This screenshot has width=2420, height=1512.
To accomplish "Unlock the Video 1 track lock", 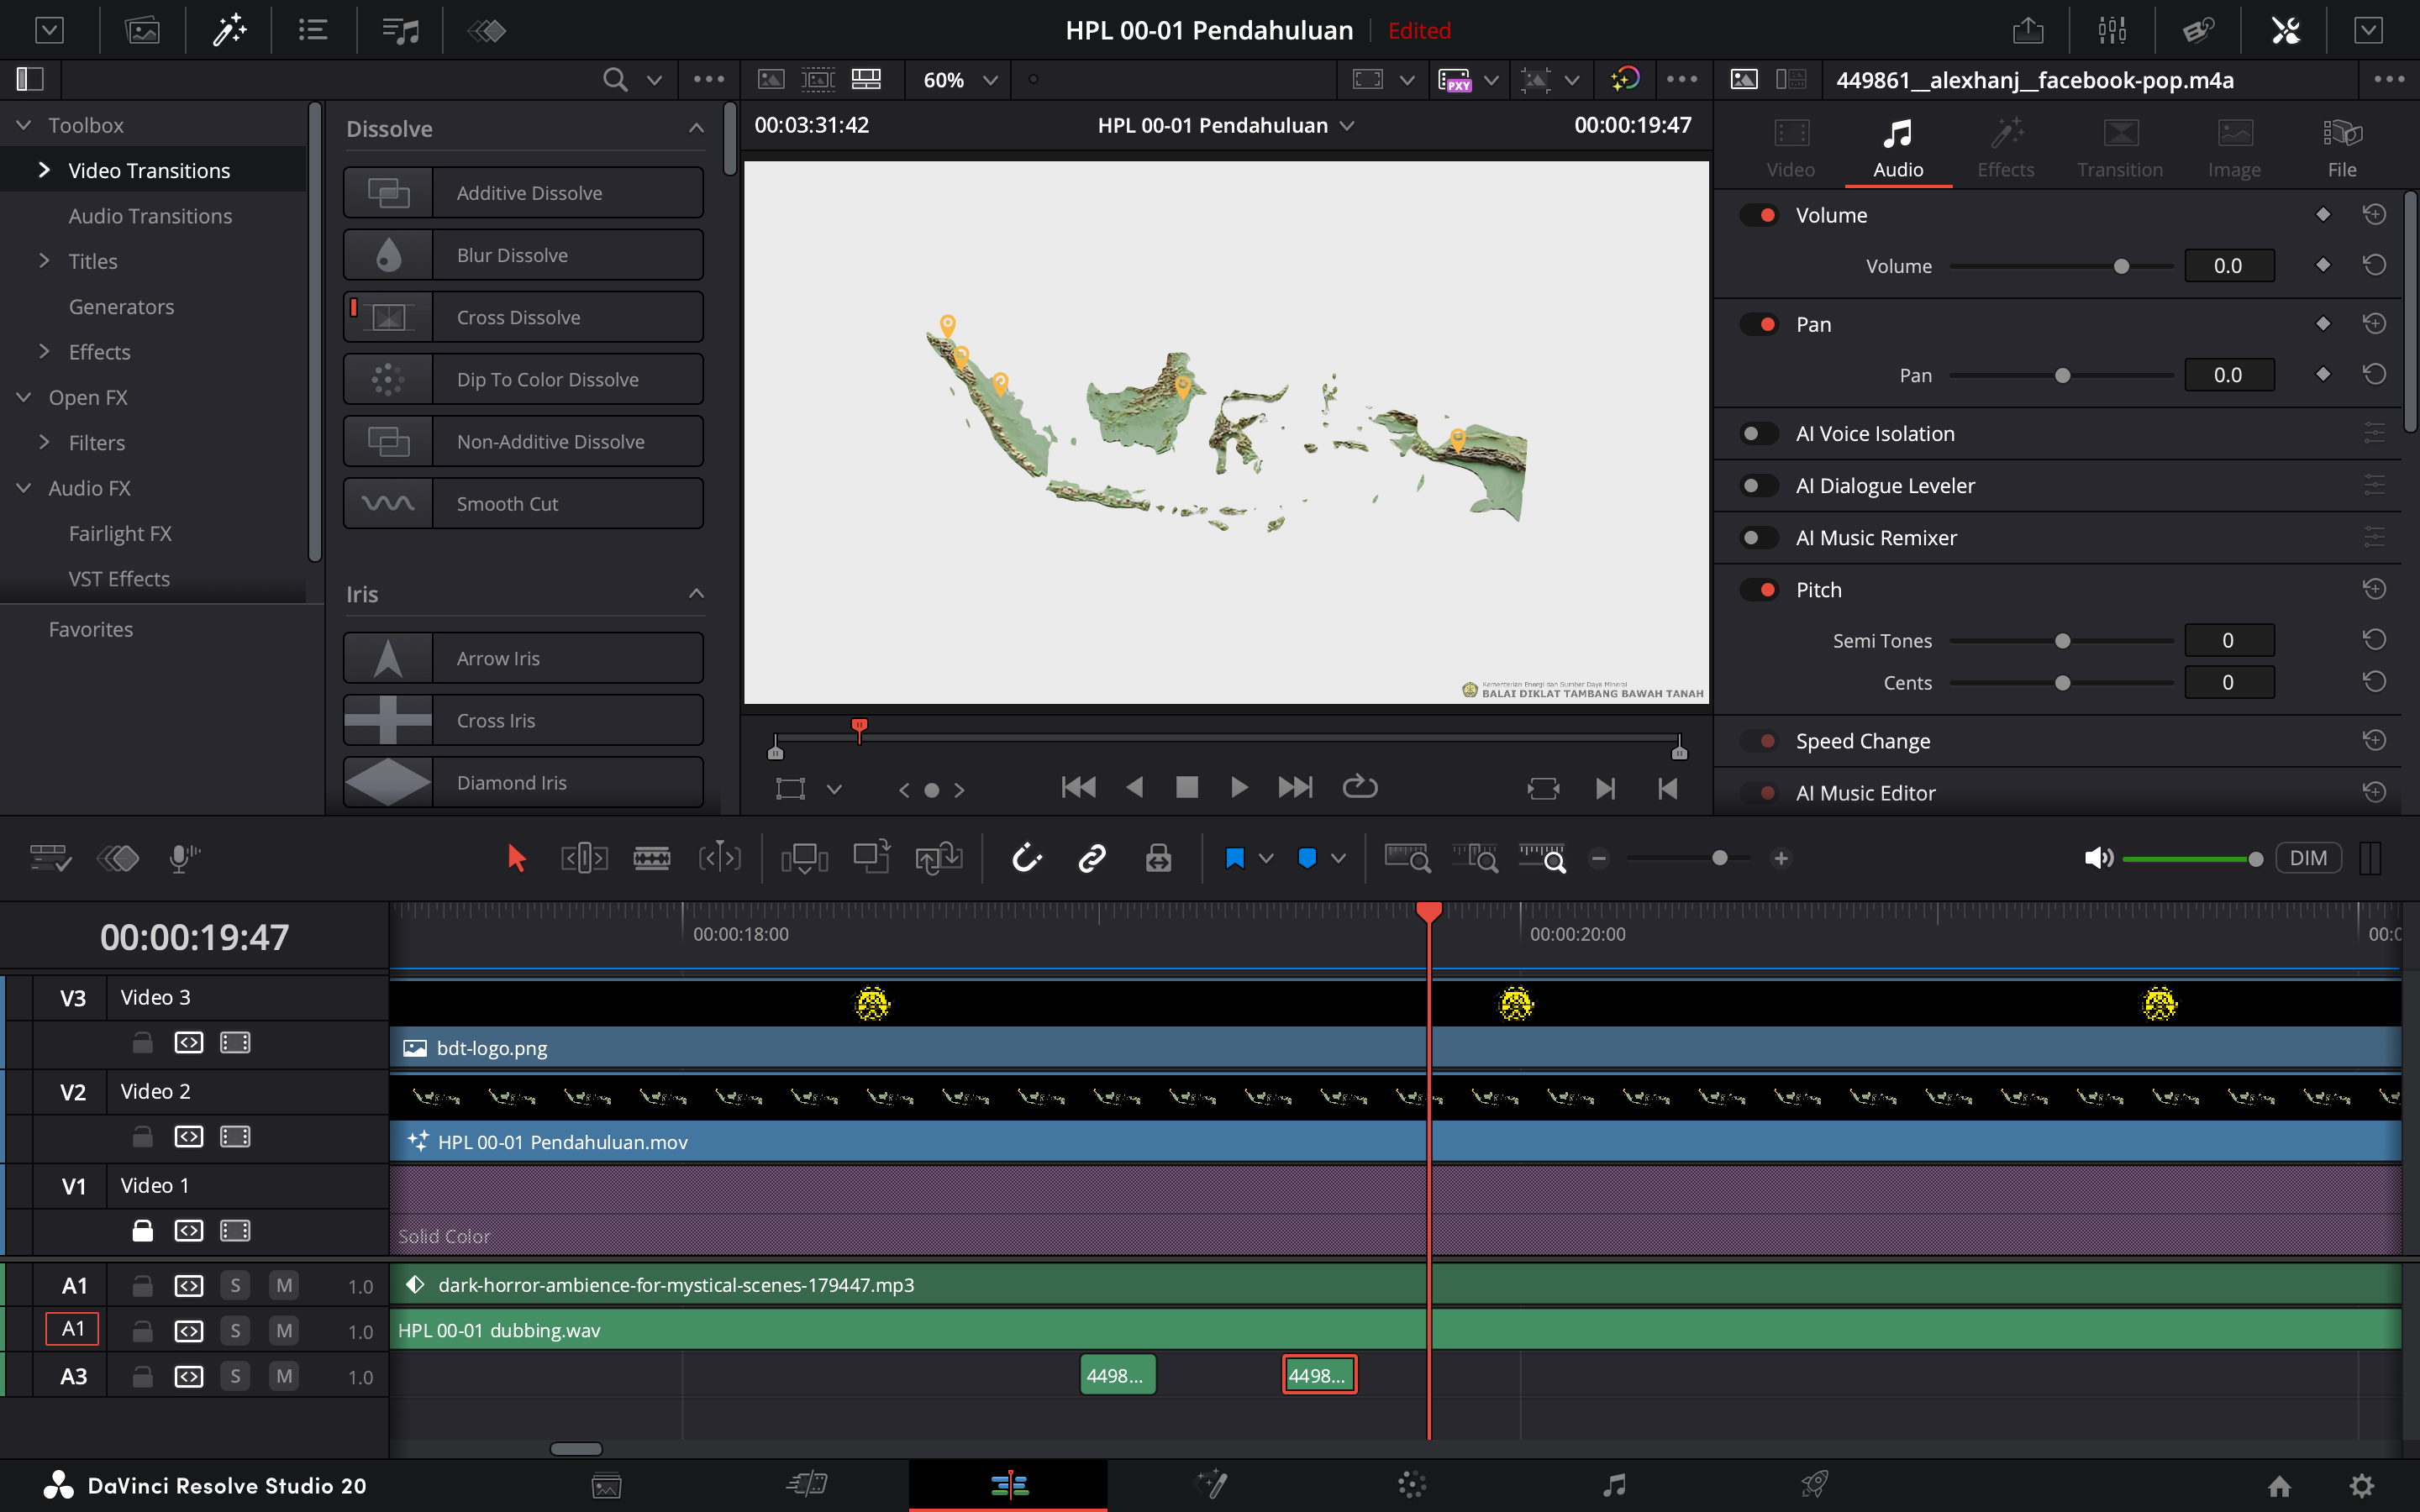I will 143,1230.
